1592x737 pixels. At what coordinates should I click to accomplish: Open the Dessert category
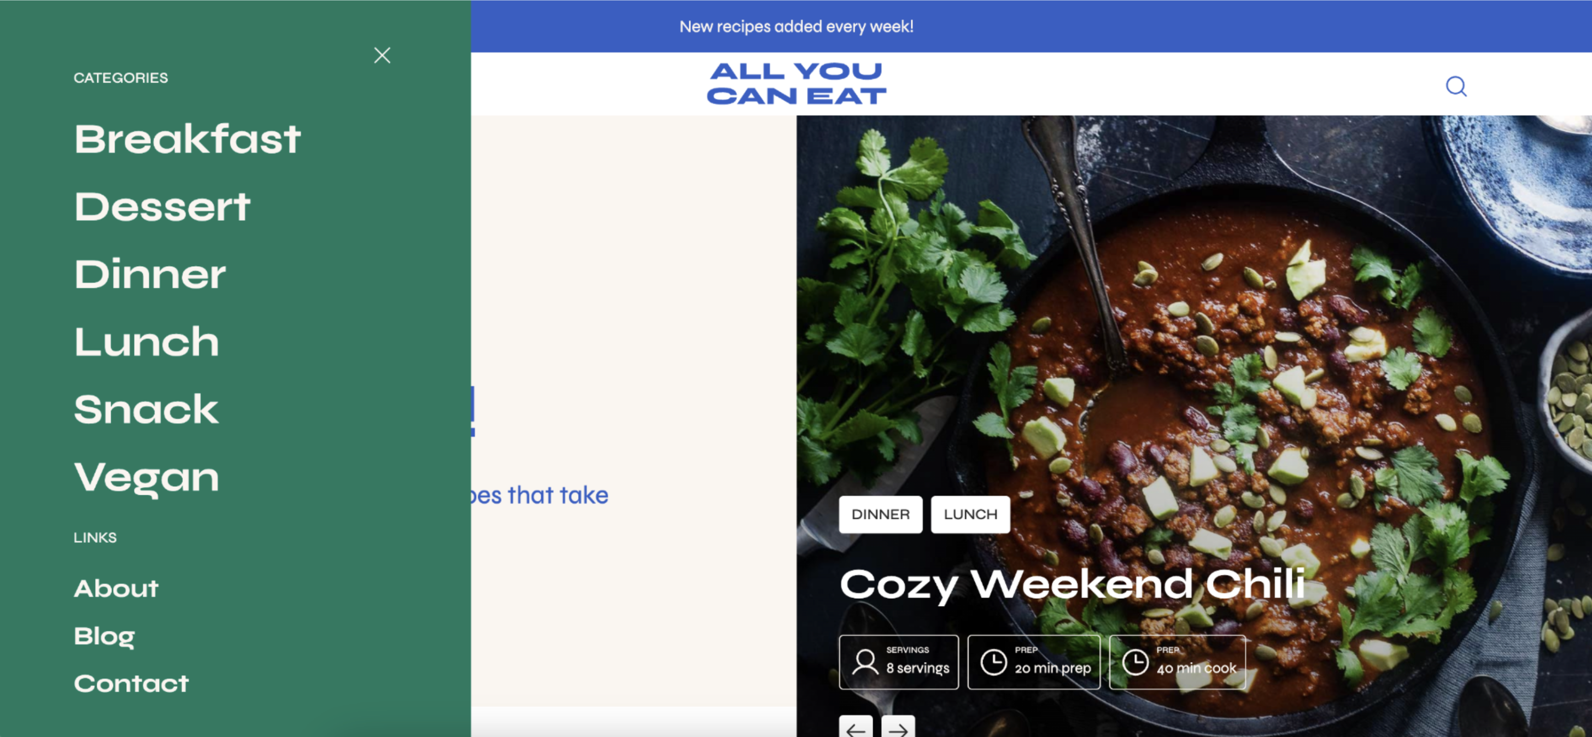[162, 207]
